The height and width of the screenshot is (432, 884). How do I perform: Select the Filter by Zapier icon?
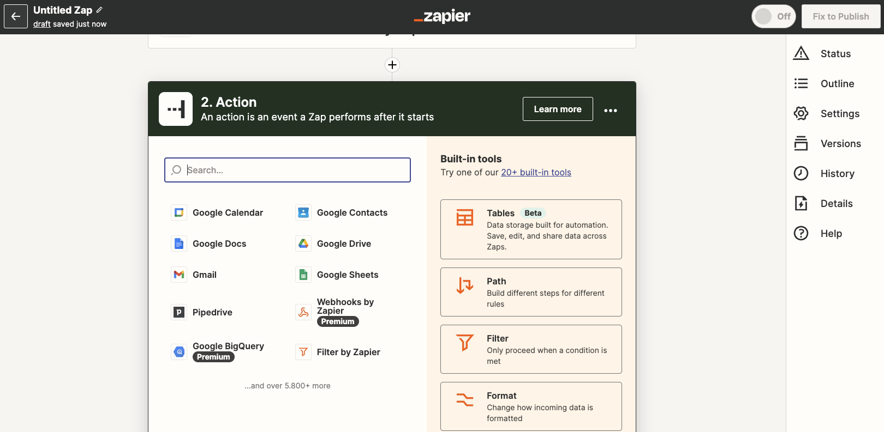pos(303,352)
